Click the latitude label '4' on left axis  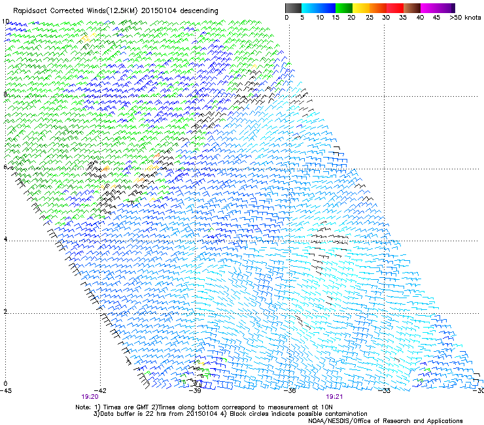5,239
